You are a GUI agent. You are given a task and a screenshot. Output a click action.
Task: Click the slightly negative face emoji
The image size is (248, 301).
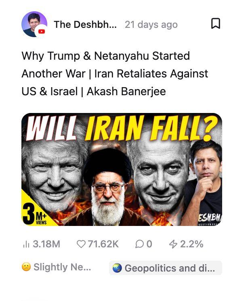pyautogui.click(x=26, y=267)
